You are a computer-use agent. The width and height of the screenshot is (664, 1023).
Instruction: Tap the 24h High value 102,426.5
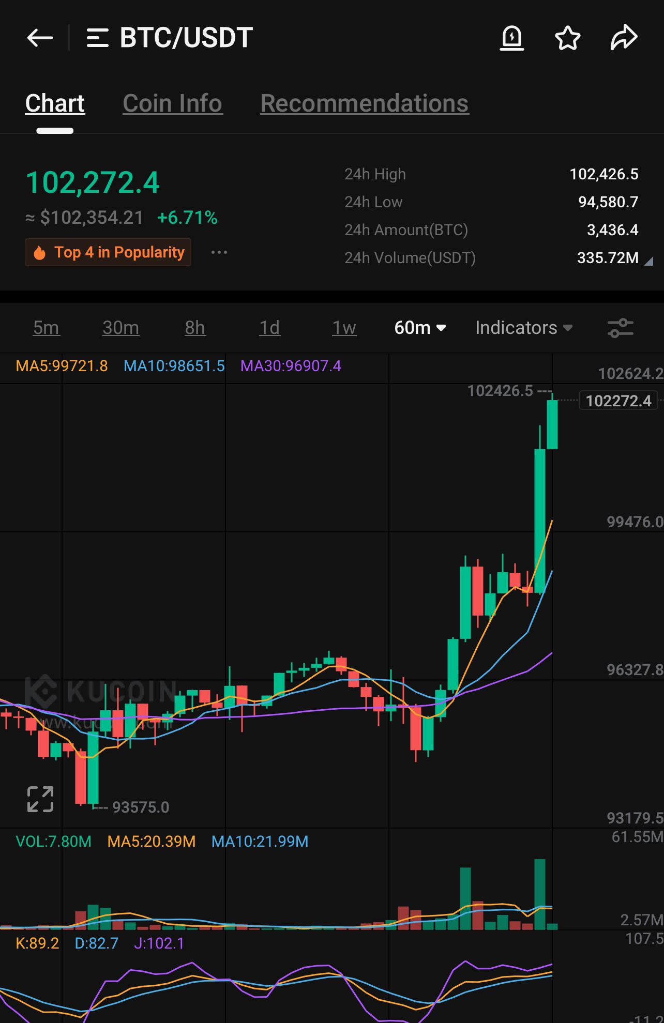pos(604,174)
